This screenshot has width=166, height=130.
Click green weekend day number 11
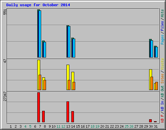pyautogui.click(x=58, y=126)
